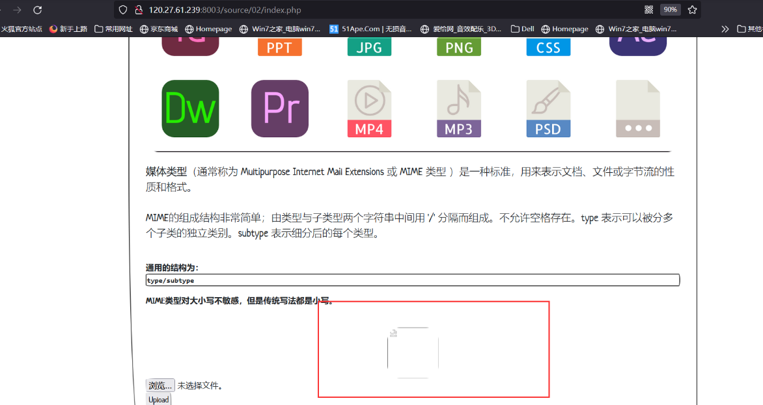This screenshot has width=763, height=405.
Task: Open the 爱给网 bookmark
Action: [461, 29]
